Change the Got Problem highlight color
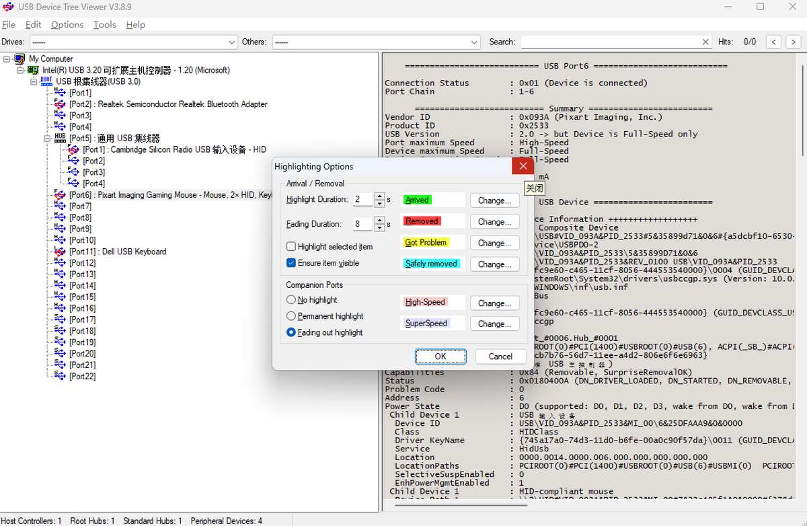 tap(494, 243)
